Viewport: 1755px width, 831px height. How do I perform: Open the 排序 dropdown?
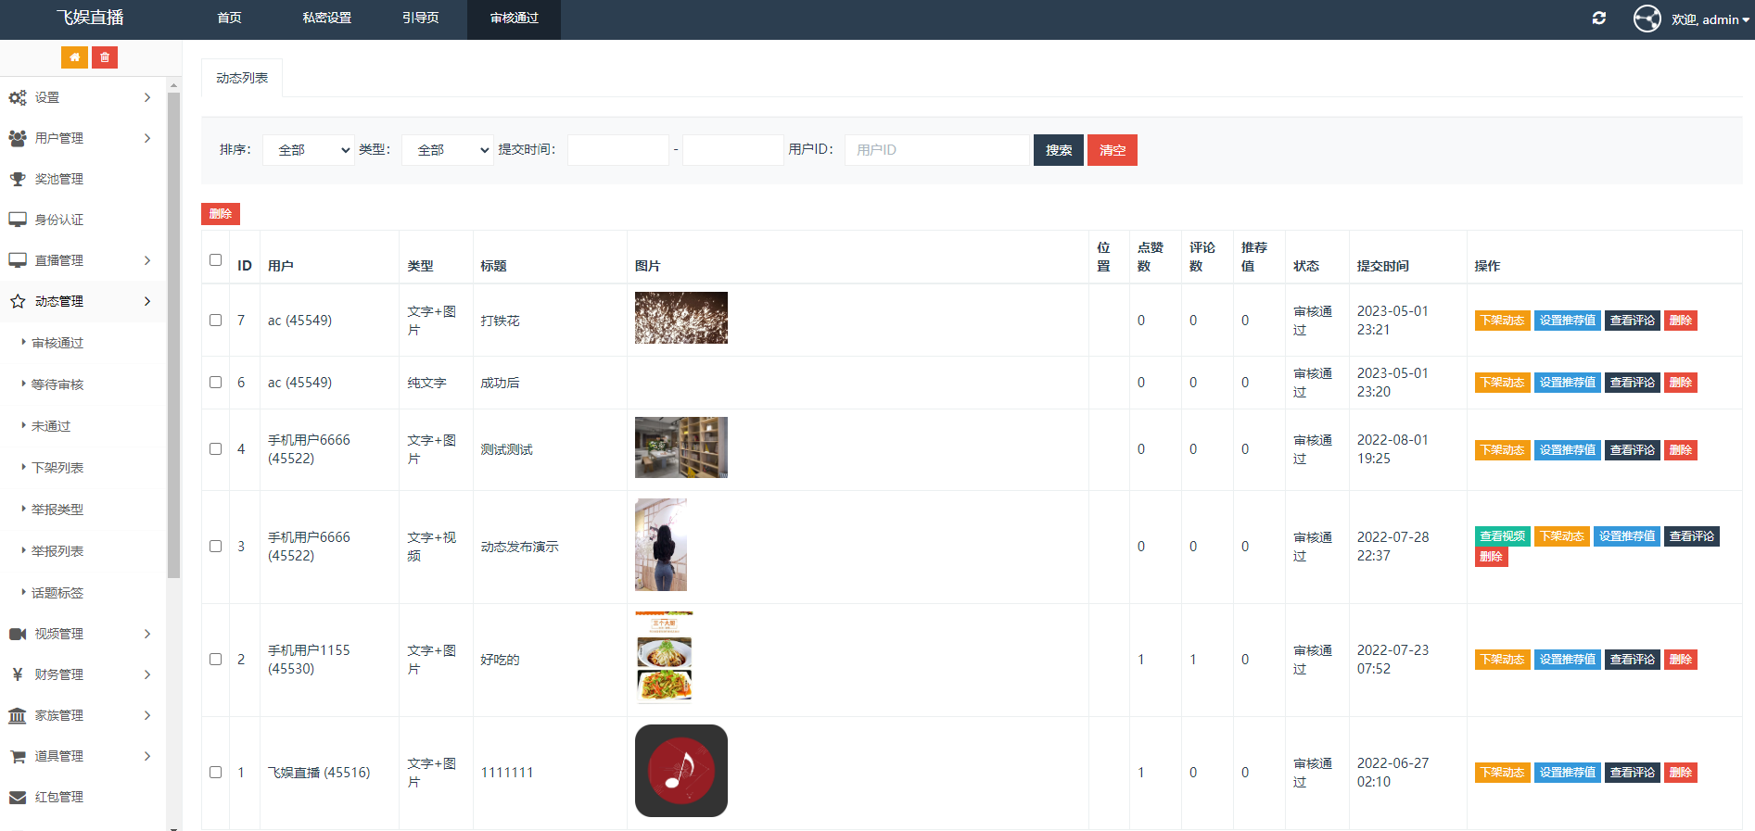(309, 150)
